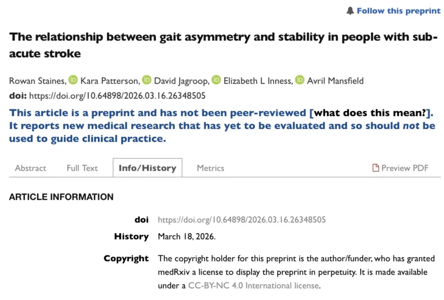Open Elizabeth L Inness's ORCID icon
Image resolution: width=444 pixels, height=300 pixels.
216,80
